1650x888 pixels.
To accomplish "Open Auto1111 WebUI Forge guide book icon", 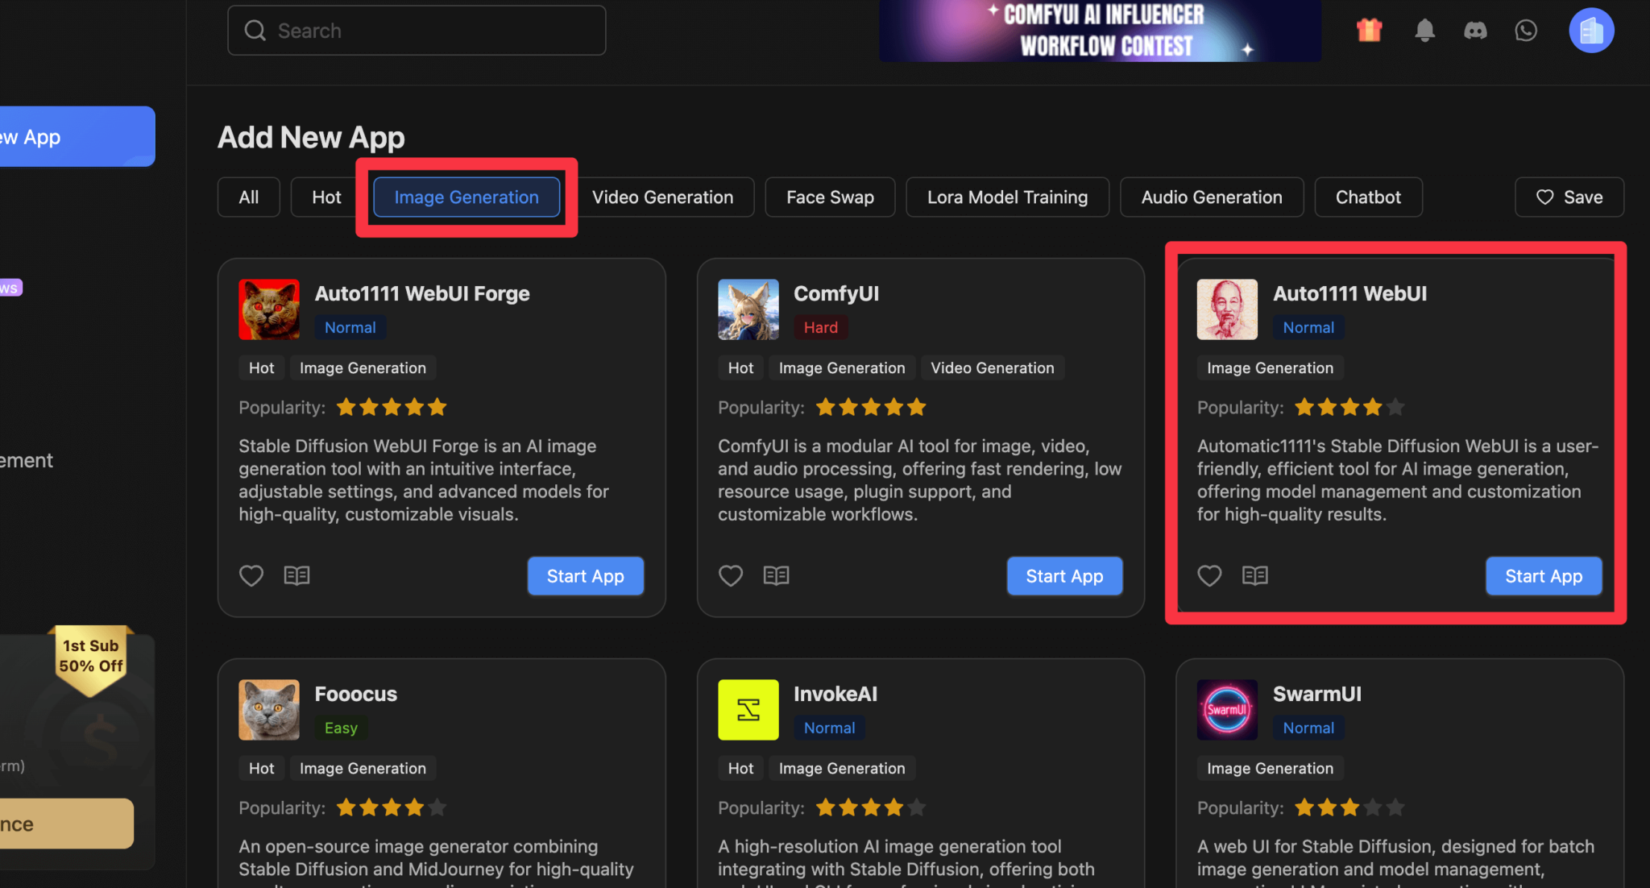I will [x=296, y=575].
